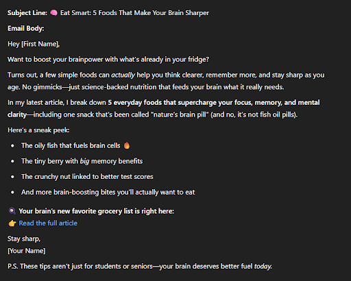
Task: Click the magnifying glass emoji
Action: pos(12,211)
